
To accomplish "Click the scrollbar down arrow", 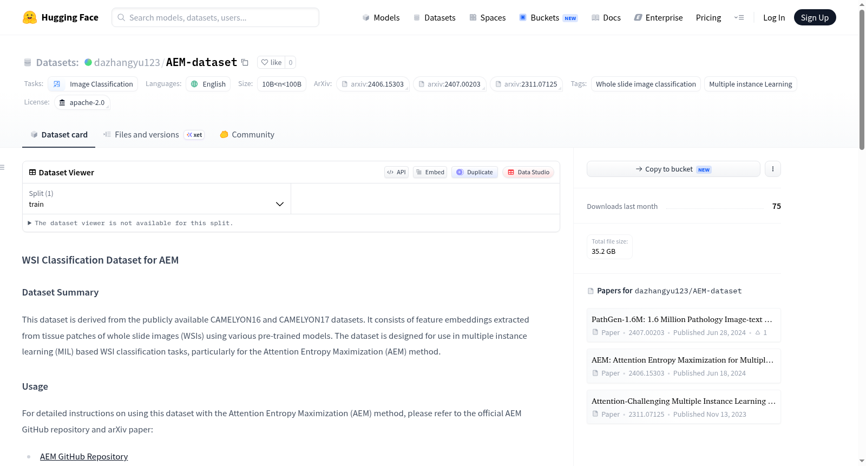I will (x=862, y=461).
